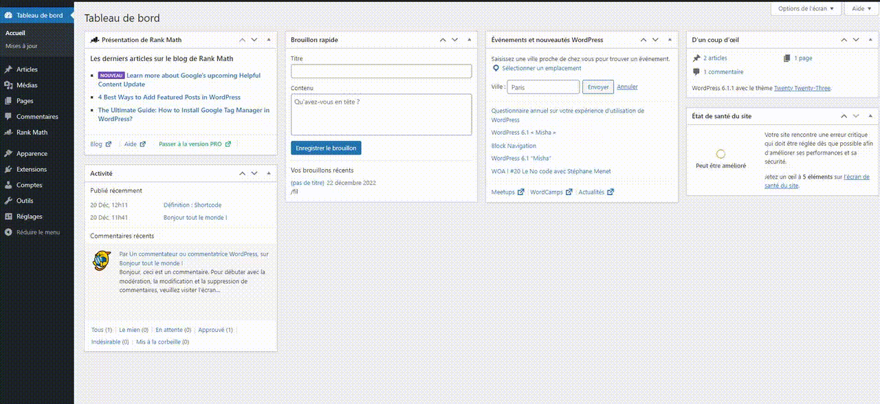
Task: Collapse the D'un coup d'œil widget
Action: (870, 40)
